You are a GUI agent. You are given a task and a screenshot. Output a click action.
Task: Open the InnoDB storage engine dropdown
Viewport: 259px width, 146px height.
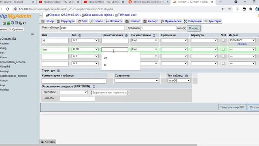179,80
